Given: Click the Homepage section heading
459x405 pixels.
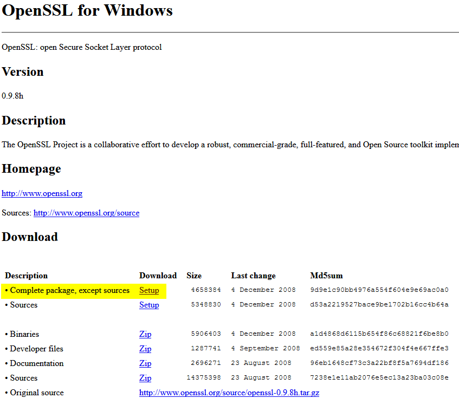Looking at the screenshot, I should tap(31, 168).
